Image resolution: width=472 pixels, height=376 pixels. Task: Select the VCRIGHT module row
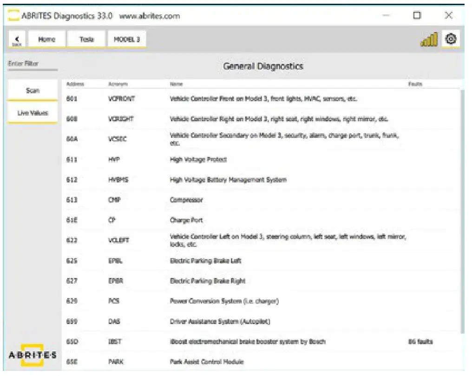point(261,119)
